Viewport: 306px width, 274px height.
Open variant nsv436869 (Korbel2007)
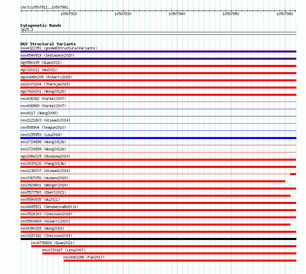(x=43, y=106)
